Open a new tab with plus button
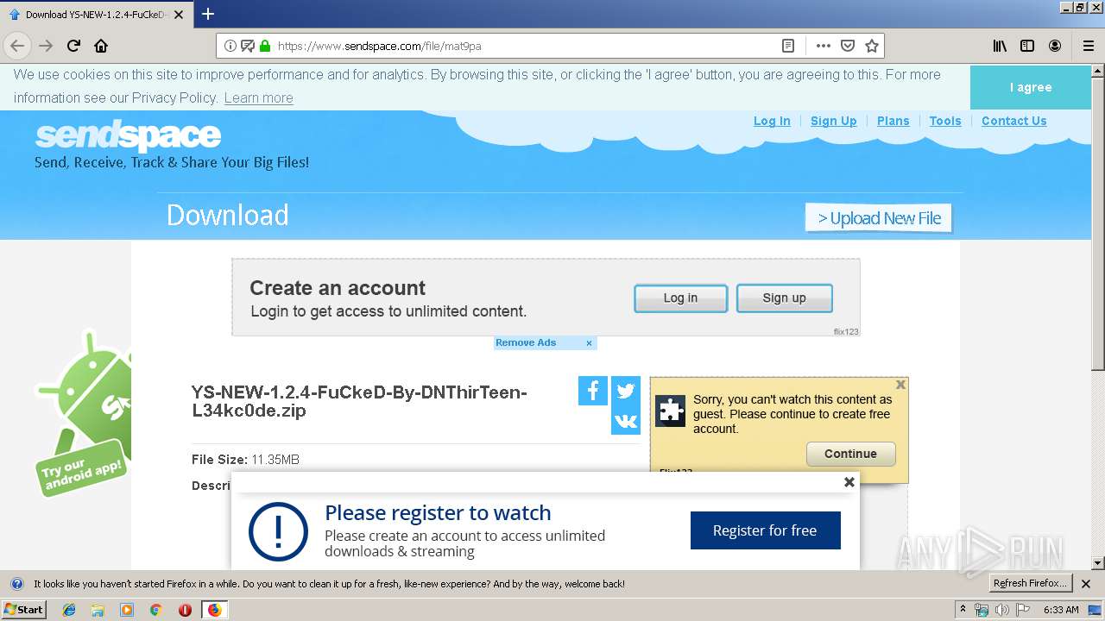1105x621 pixels. [208, 14]
